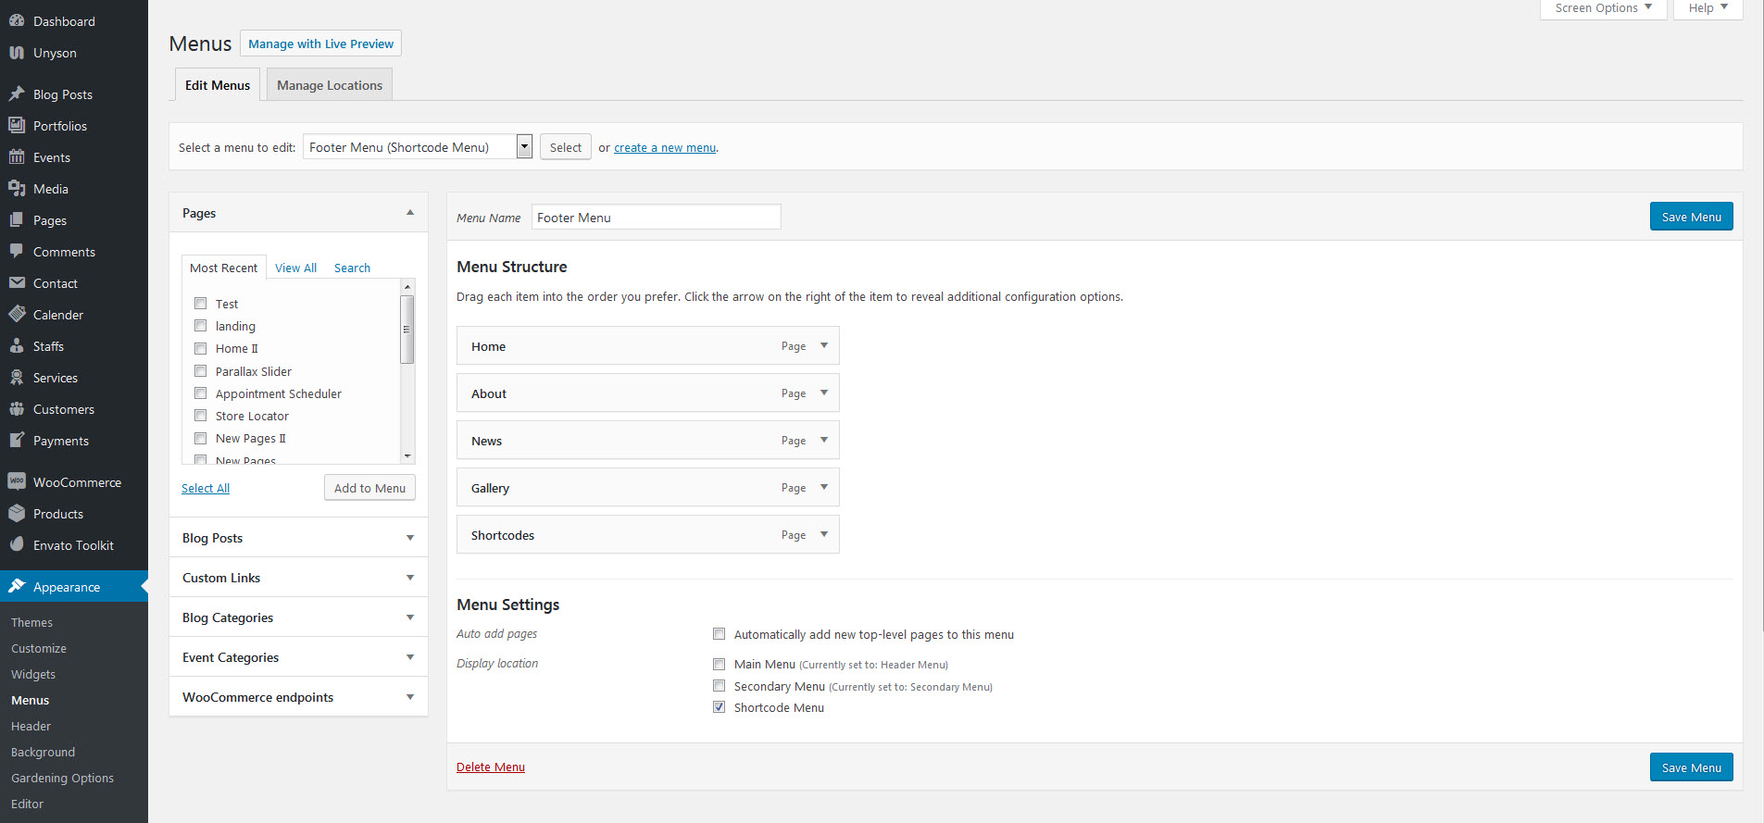Expand the Event Categories panel
Image resolution: width=1764 pixels, height=823 pixels.
410,657
